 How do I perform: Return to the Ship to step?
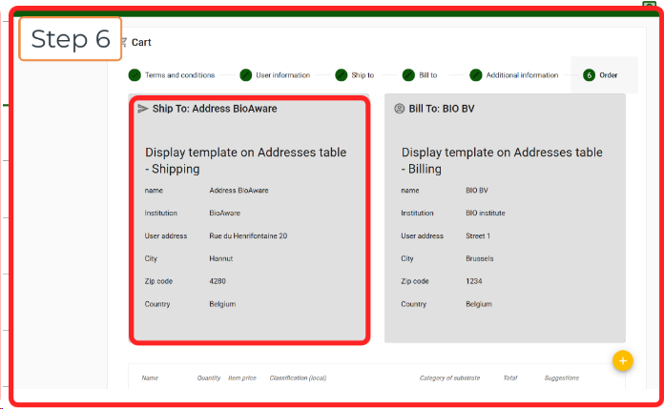tap(341, 74)
